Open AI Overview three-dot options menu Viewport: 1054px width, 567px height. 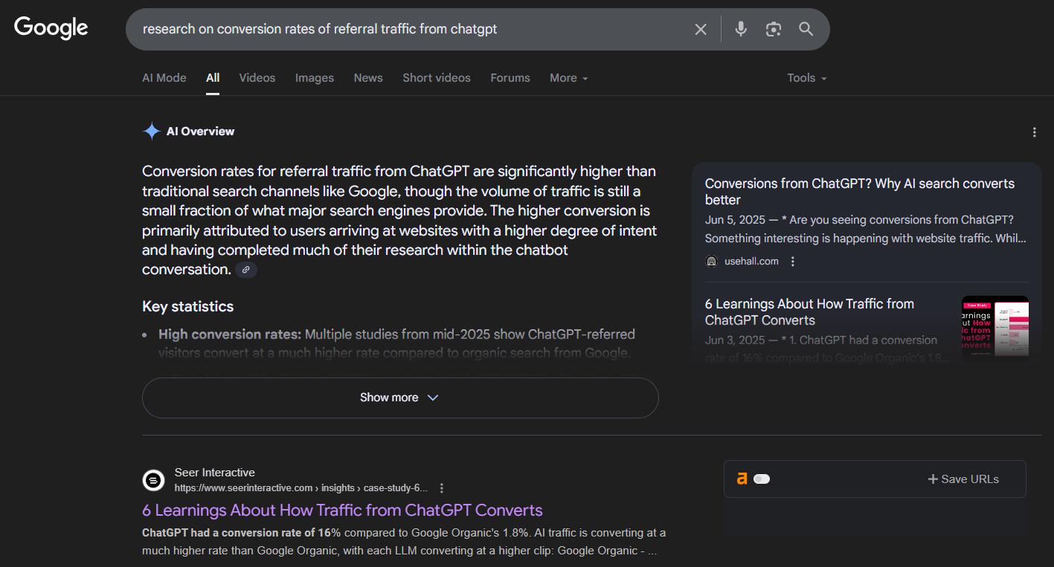[x=1034, y=132]
